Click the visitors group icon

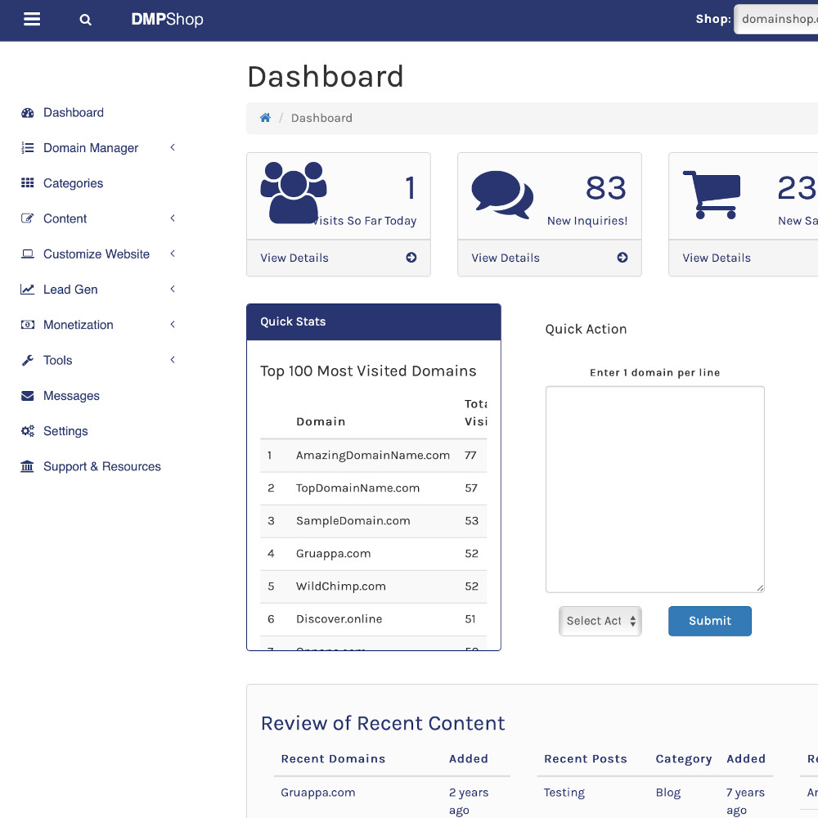293,193
